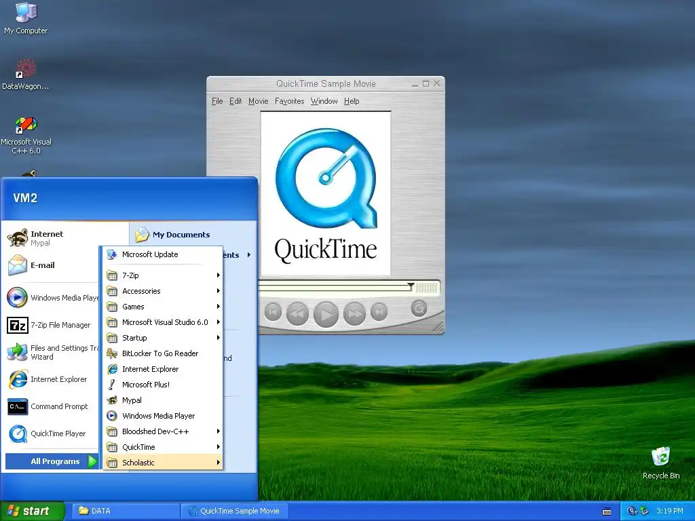Launch Command Prompt from Start menu
Viewport: 695px width, 521px height.
[48, 406]
